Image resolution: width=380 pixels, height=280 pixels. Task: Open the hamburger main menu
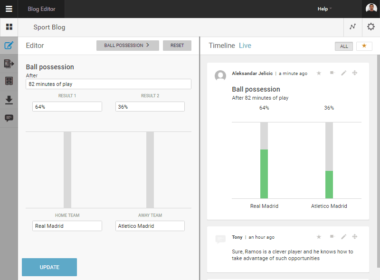(x=9, y=9)
